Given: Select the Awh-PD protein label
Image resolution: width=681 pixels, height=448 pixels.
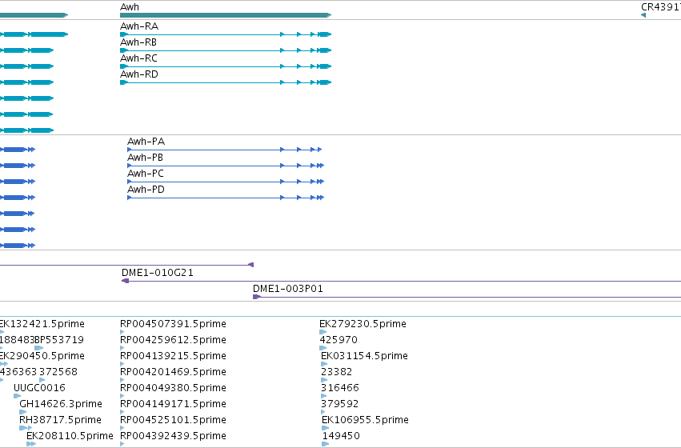Looking at the screenshot, I should click(x=146, y=190).
